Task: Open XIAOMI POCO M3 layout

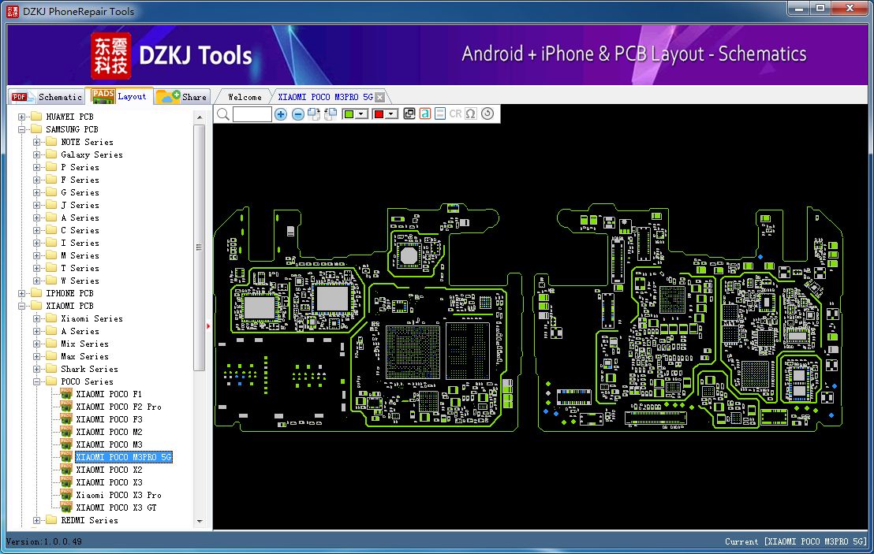Action: pyautogui.click(x=109, y=445)
